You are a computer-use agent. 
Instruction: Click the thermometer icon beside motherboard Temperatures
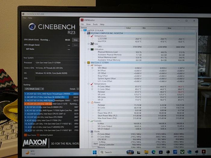point(92,36)
